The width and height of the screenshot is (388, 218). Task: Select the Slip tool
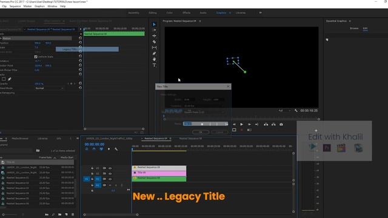[154, 47]
